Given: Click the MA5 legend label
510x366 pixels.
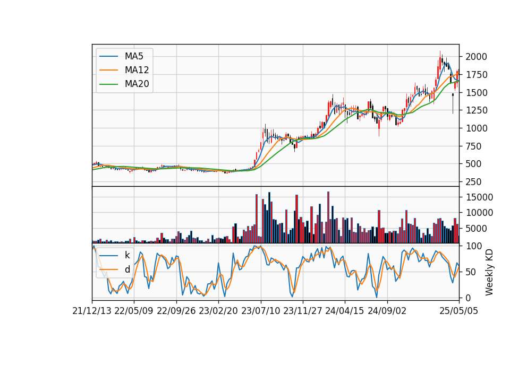Looking at the screenshot, I should 134,56.
